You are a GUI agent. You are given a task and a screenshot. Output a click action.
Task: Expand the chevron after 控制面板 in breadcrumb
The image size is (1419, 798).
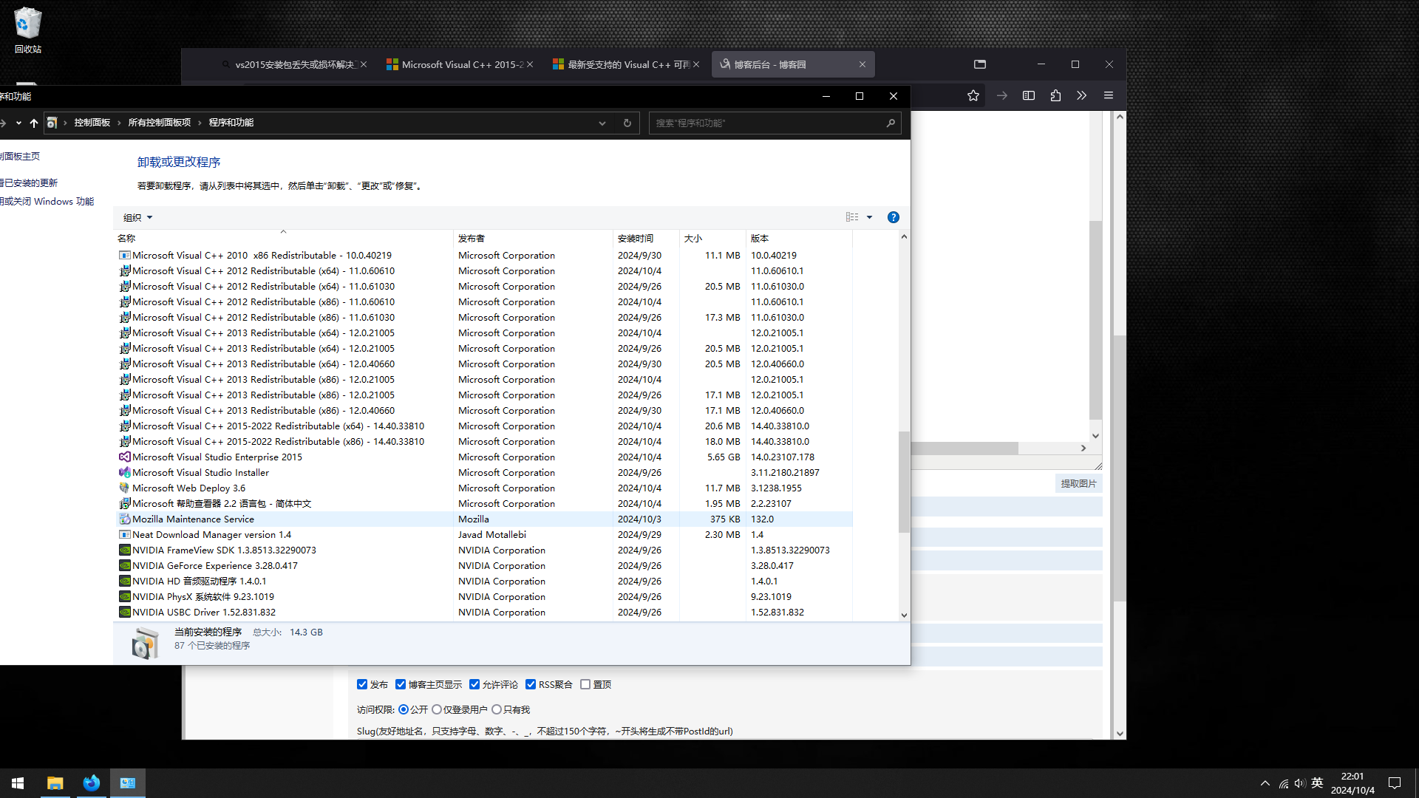[119, 123]
